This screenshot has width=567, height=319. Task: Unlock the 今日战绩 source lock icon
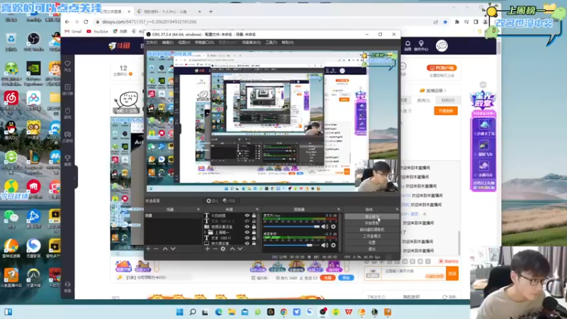point(254,216)
